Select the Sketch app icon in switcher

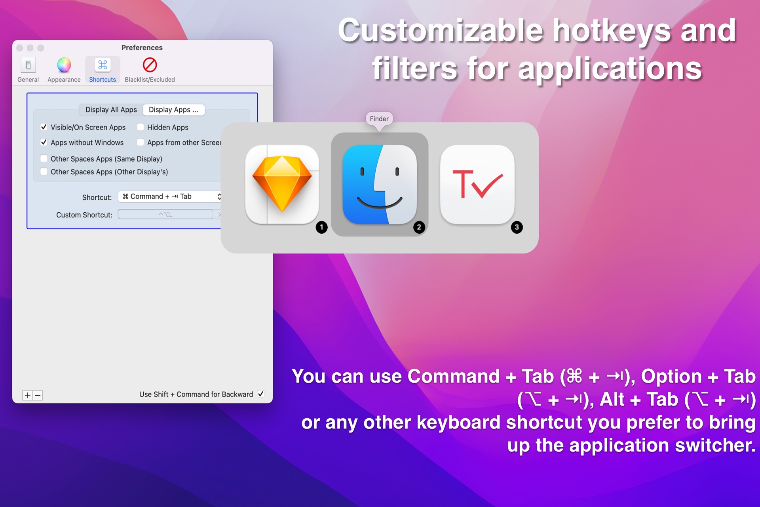pos(282,185)
